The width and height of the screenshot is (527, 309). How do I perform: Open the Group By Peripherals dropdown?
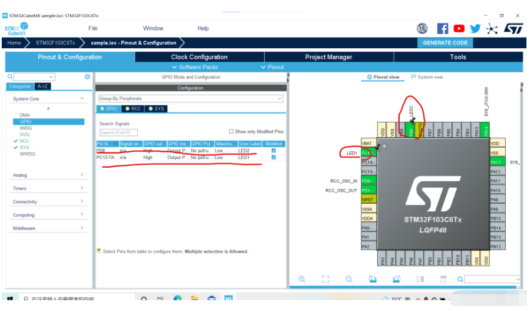click(x=190, y=99)
